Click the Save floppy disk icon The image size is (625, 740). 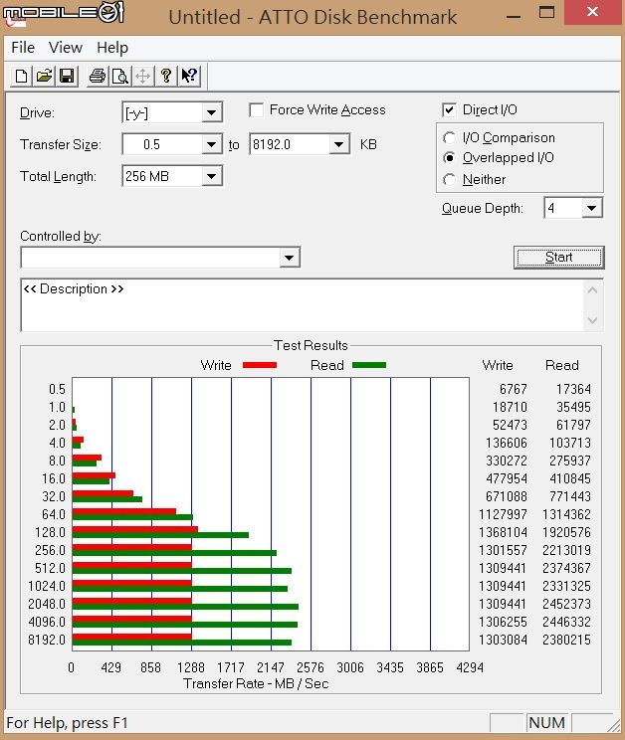coord(67,76)
